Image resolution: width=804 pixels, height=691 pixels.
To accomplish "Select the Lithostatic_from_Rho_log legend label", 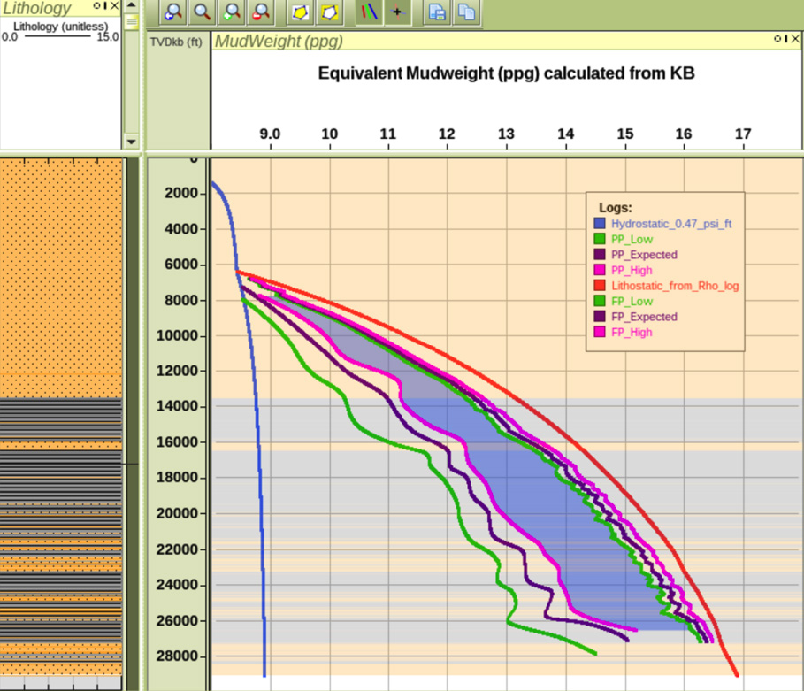I will click(x=675, y=287).
